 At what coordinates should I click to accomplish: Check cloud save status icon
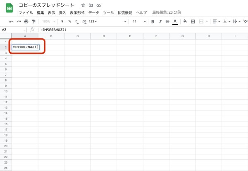[x=99, y=5]
